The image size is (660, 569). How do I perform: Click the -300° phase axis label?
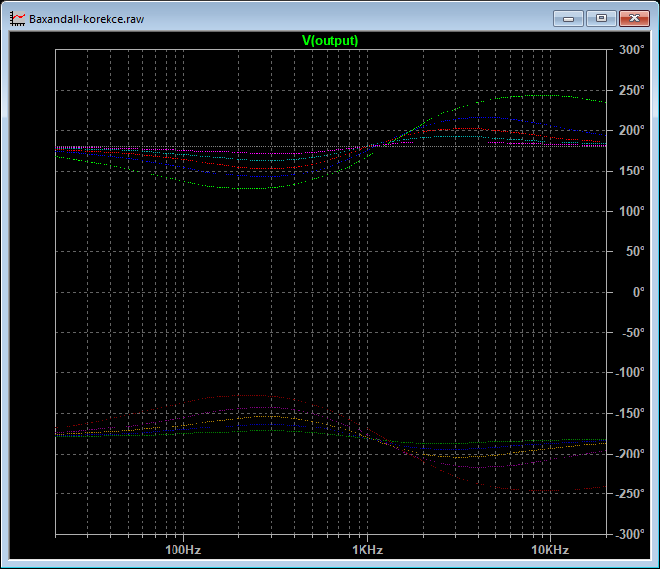[x=630, y=534]
